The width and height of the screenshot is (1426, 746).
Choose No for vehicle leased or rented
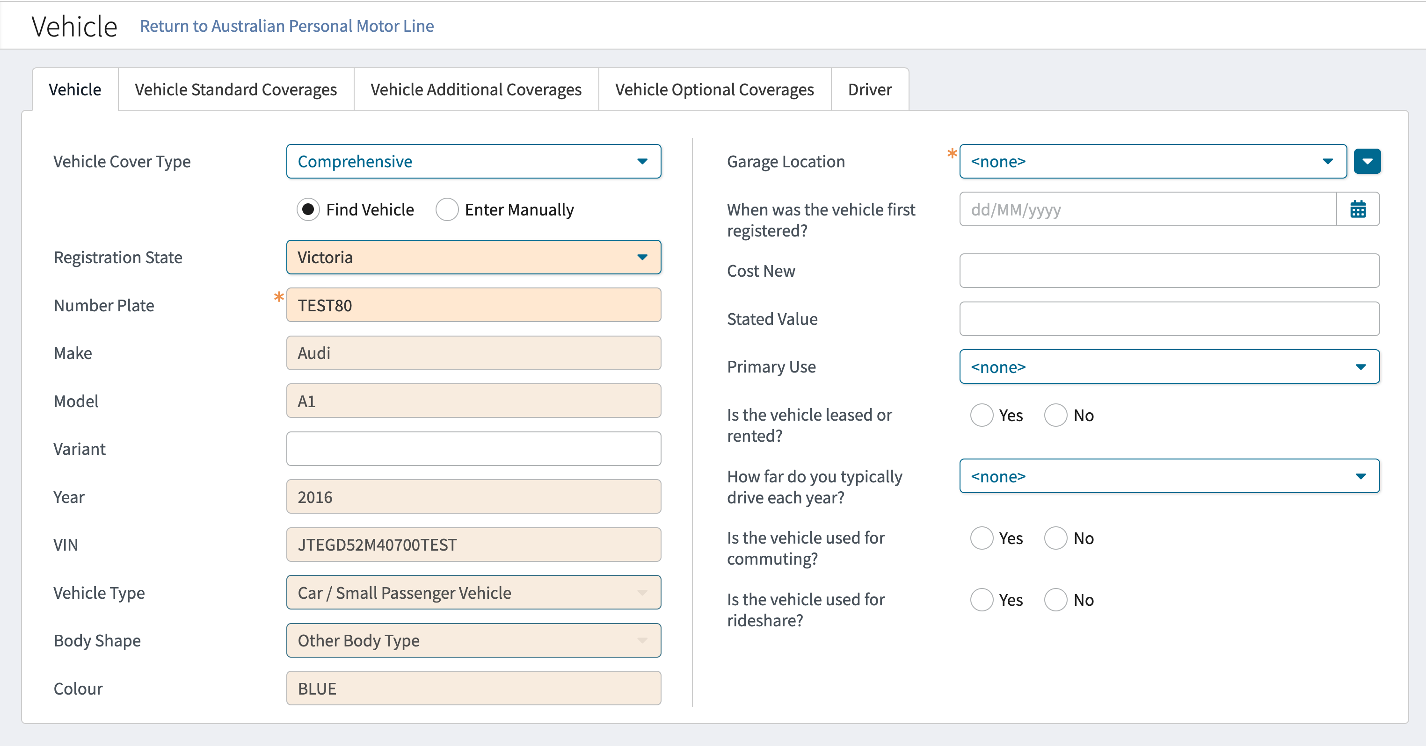tap(1055, 416)
